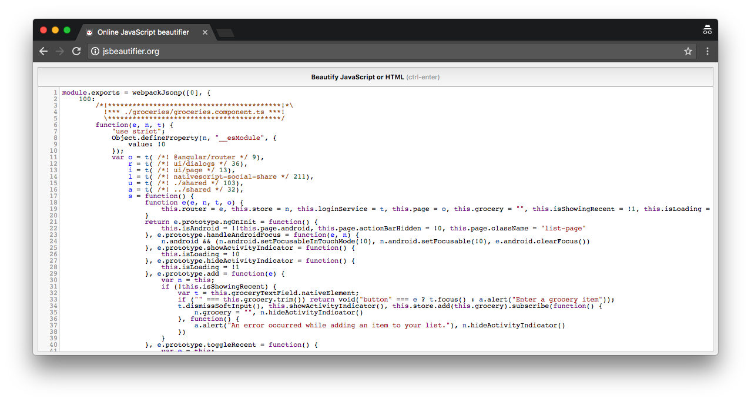Screen dimensions: 751x402
Task: Click the nativescript-social-share comment in code
Action: point(232,176)
